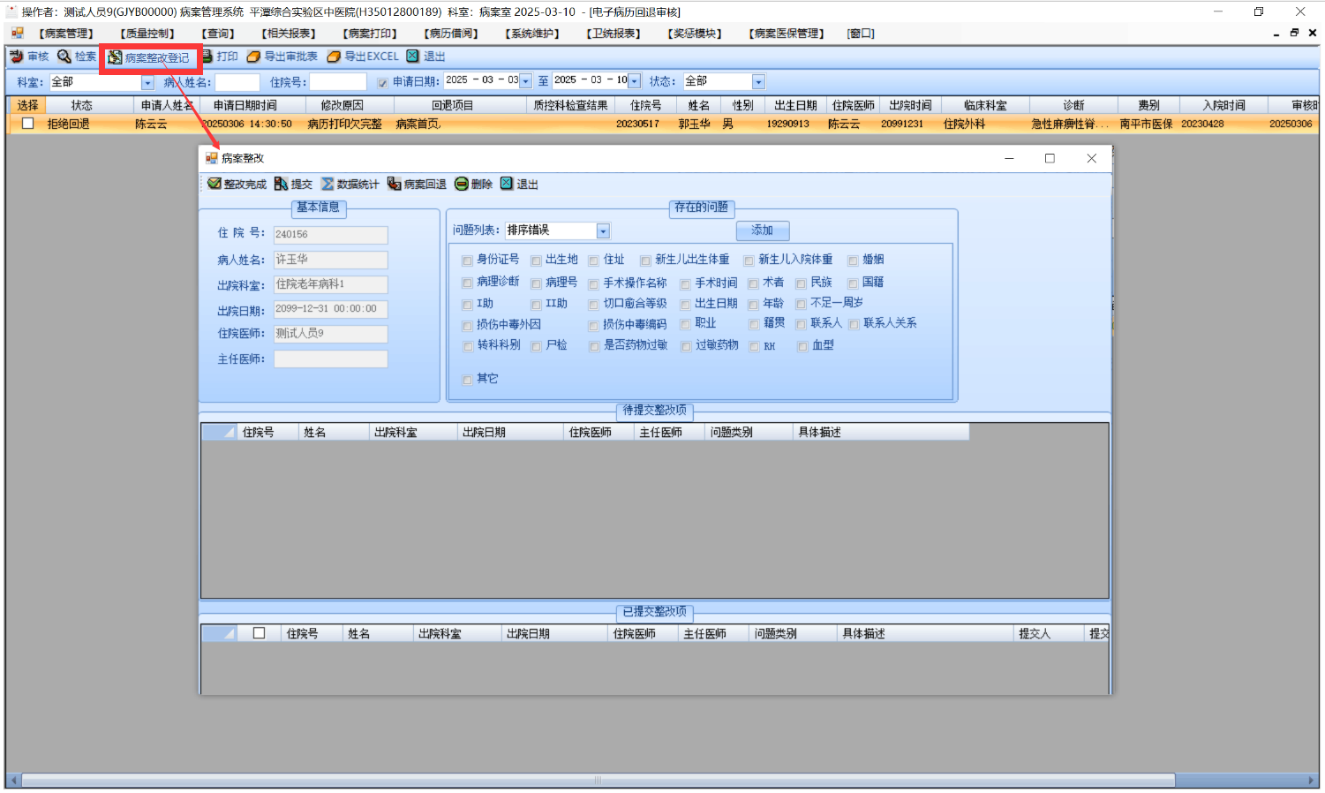Restore the inner MDI child window

[x=1294, y=34]
